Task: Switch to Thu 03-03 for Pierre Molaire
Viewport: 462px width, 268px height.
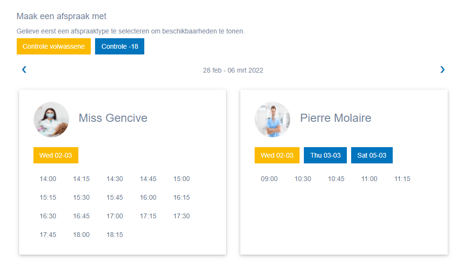Action: [x=325, y=155]
